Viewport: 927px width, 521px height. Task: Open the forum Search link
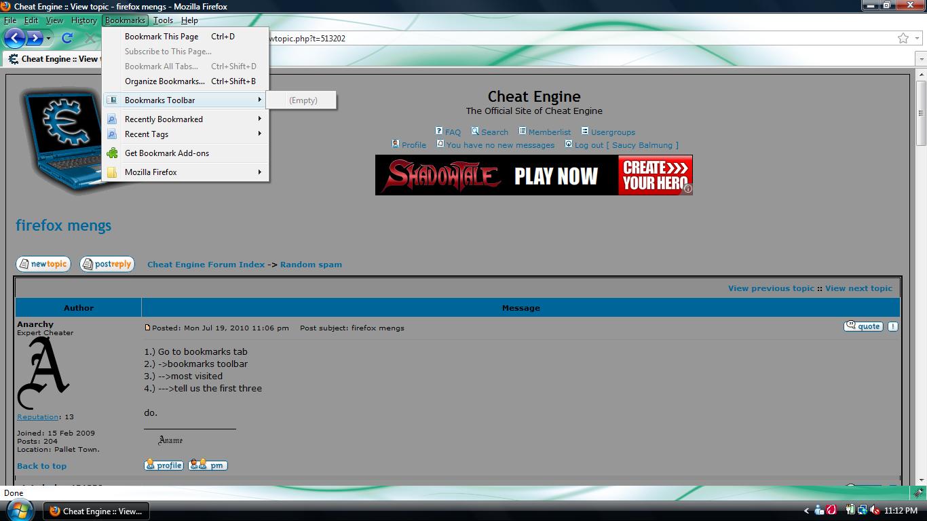(495, 132)
